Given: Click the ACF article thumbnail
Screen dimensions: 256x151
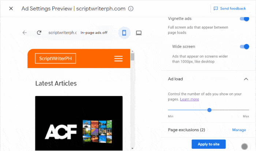Looking at the screenshot, I should pos(79,123).
